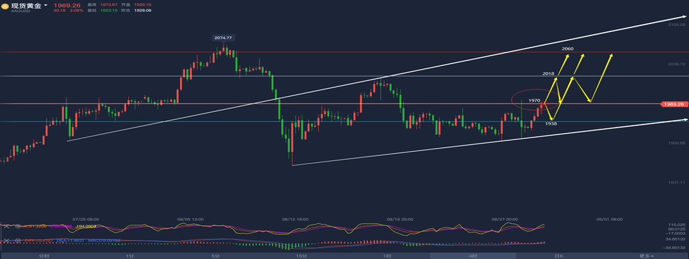
Task: Click the 最高 value 1973.67
Action: click(x=109, y=5)
